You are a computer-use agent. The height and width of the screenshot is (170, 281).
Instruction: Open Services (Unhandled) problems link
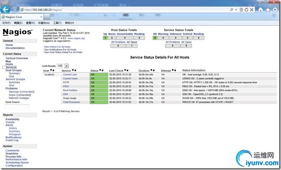(x=21, y=92)
